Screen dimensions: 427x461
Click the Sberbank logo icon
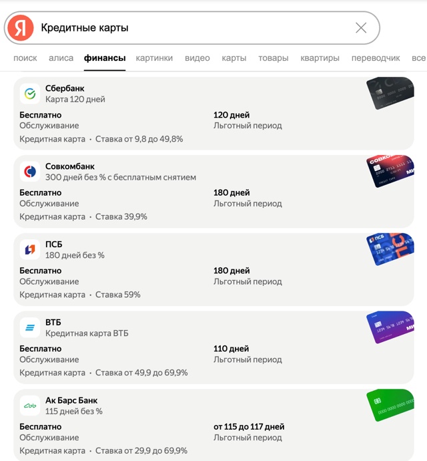coord(30,94)
